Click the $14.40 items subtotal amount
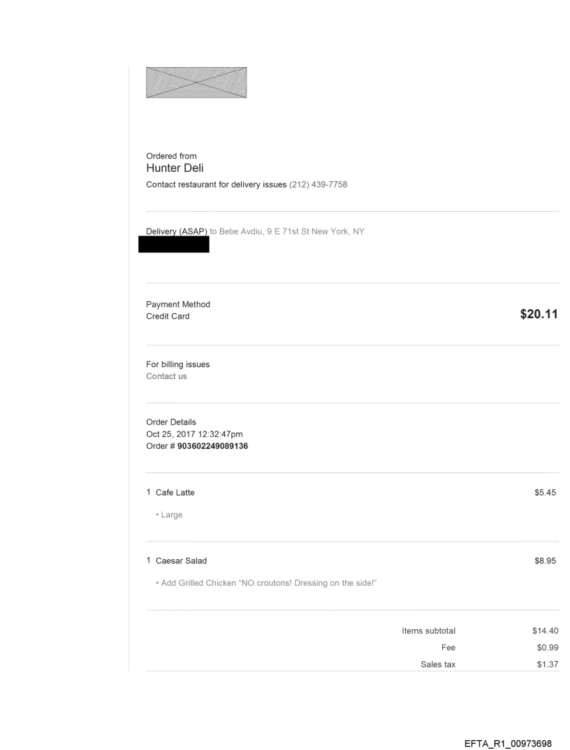This screenshot has width=570, height=750. 545,631
